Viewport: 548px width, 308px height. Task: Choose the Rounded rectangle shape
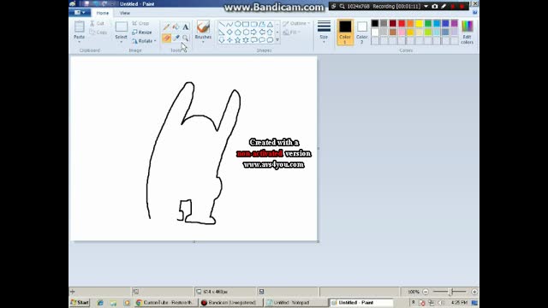pyautogui.click(x=253, y=25)
